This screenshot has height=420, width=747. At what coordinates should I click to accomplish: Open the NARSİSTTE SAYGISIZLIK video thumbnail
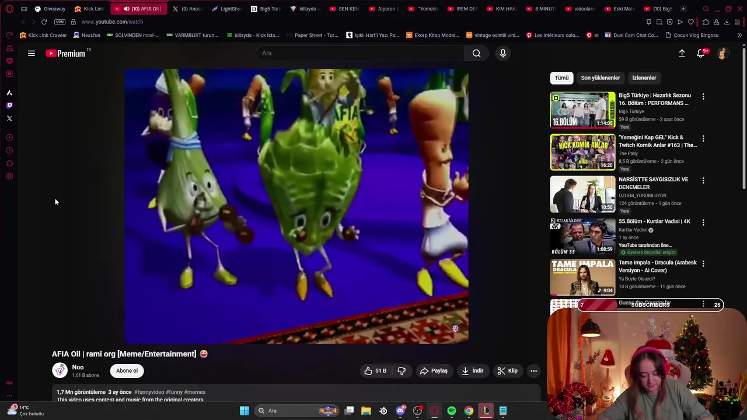click(x=582, y=194)
